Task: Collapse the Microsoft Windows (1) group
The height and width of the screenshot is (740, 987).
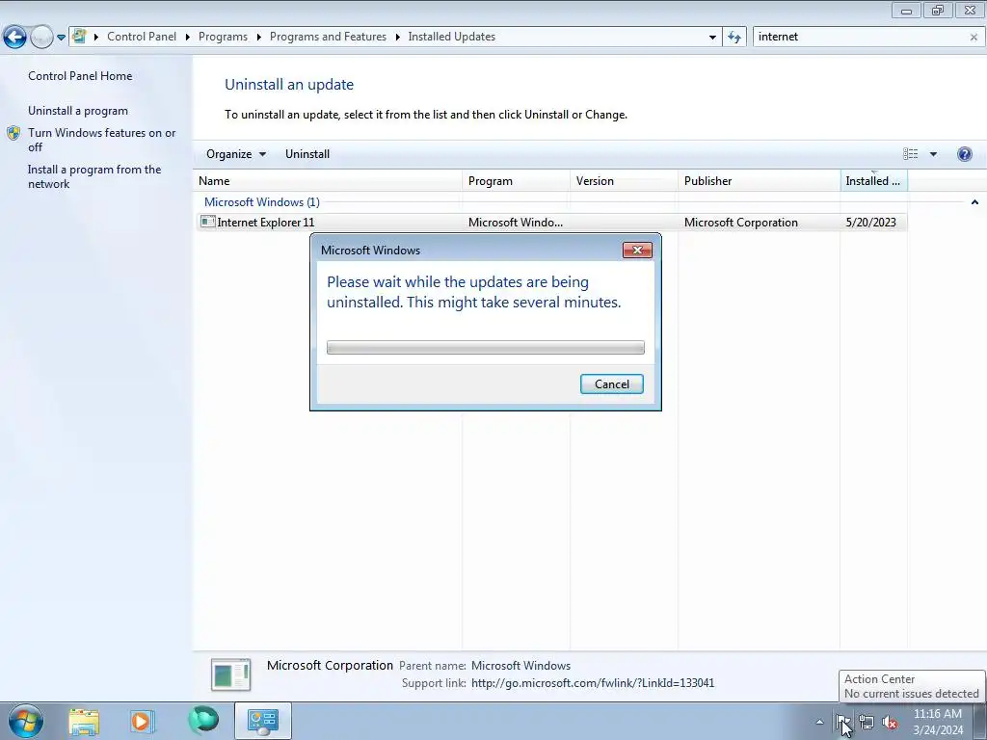Action: 974,202
